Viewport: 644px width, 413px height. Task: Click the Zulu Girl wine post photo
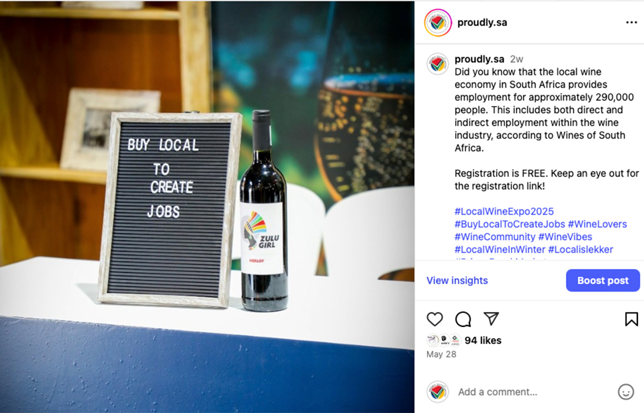click(207, 206)
